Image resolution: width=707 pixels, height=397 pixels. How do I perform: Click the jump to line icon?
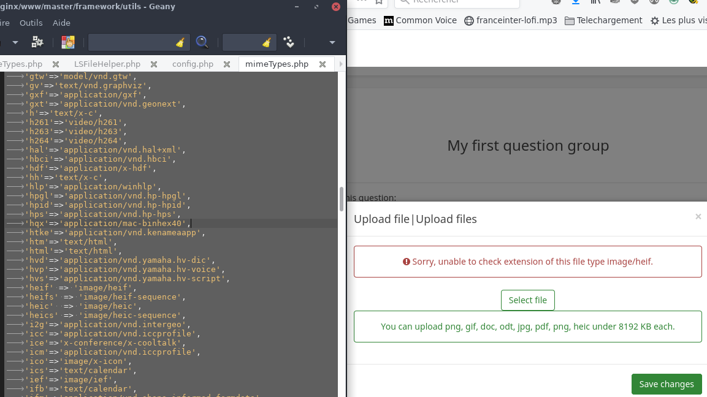click(x=289, y=42)
